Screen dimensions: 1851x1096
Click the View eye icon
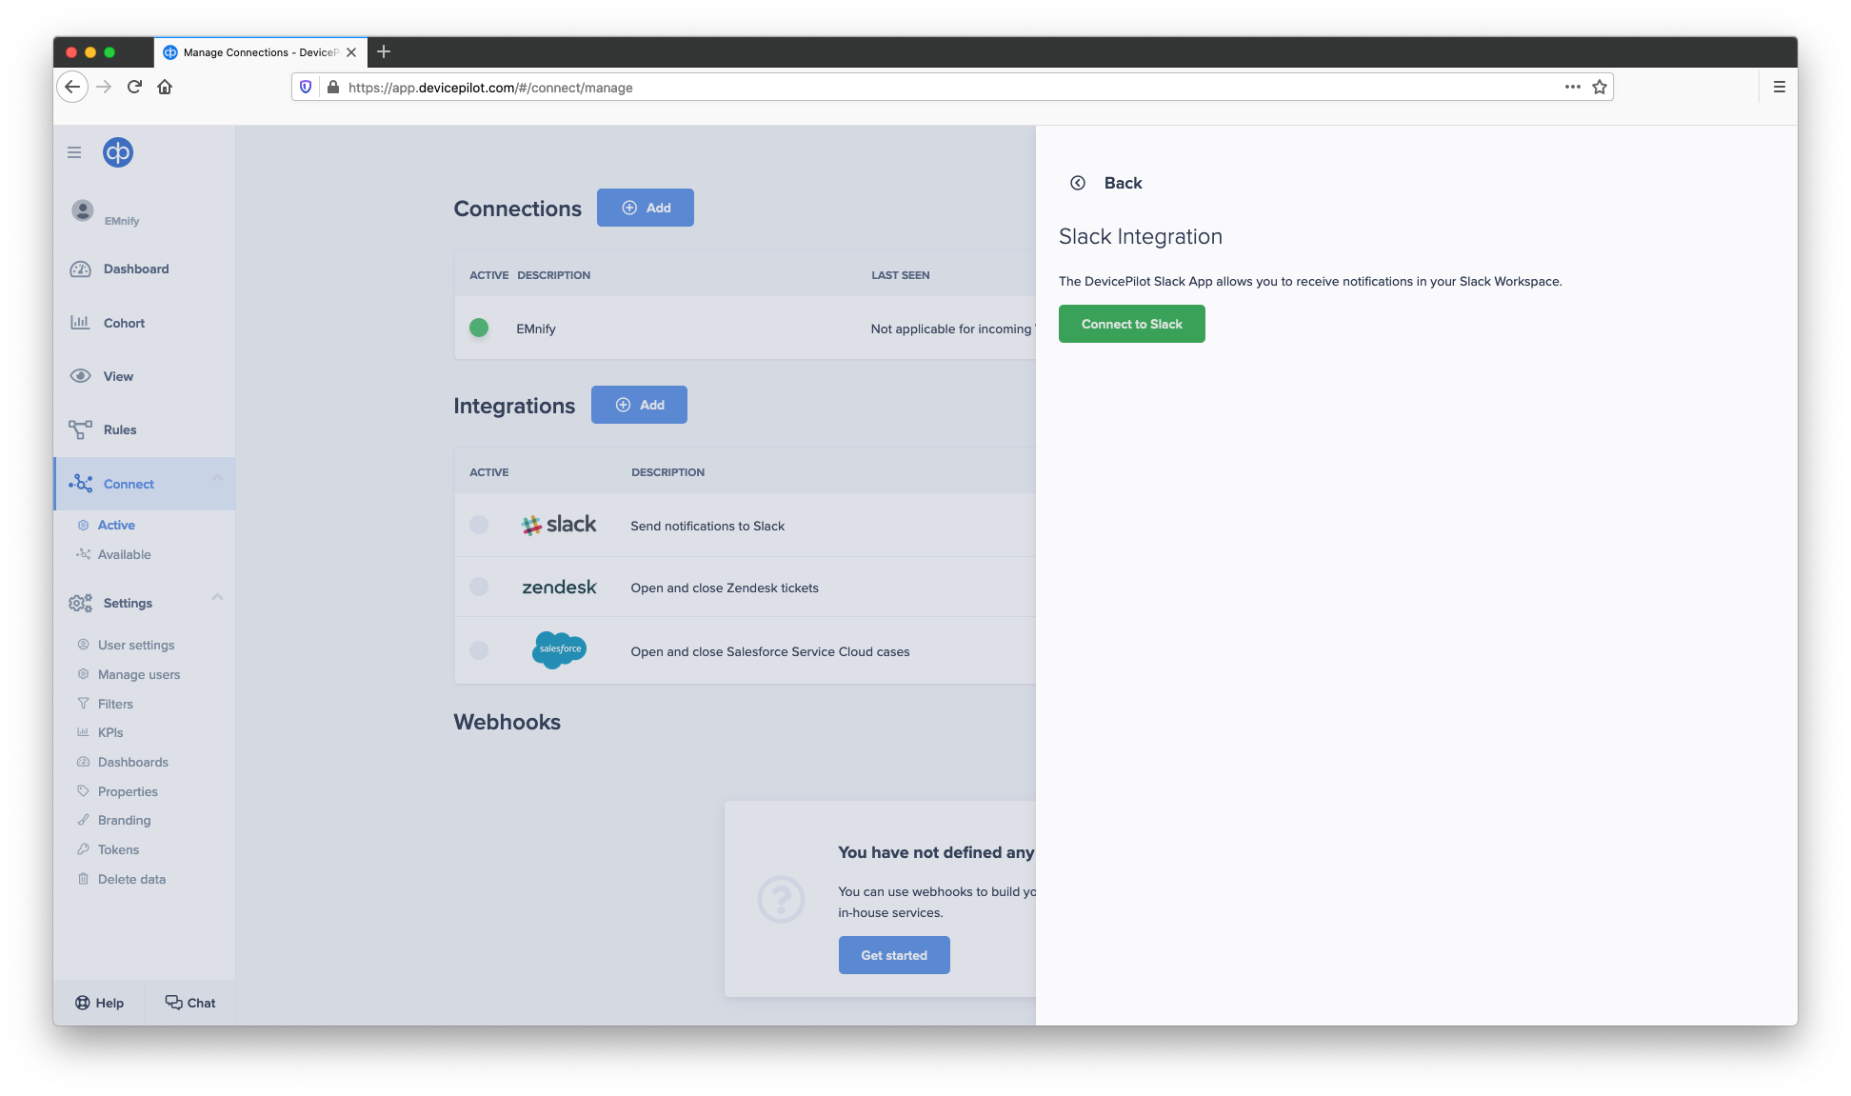[81, 376]
